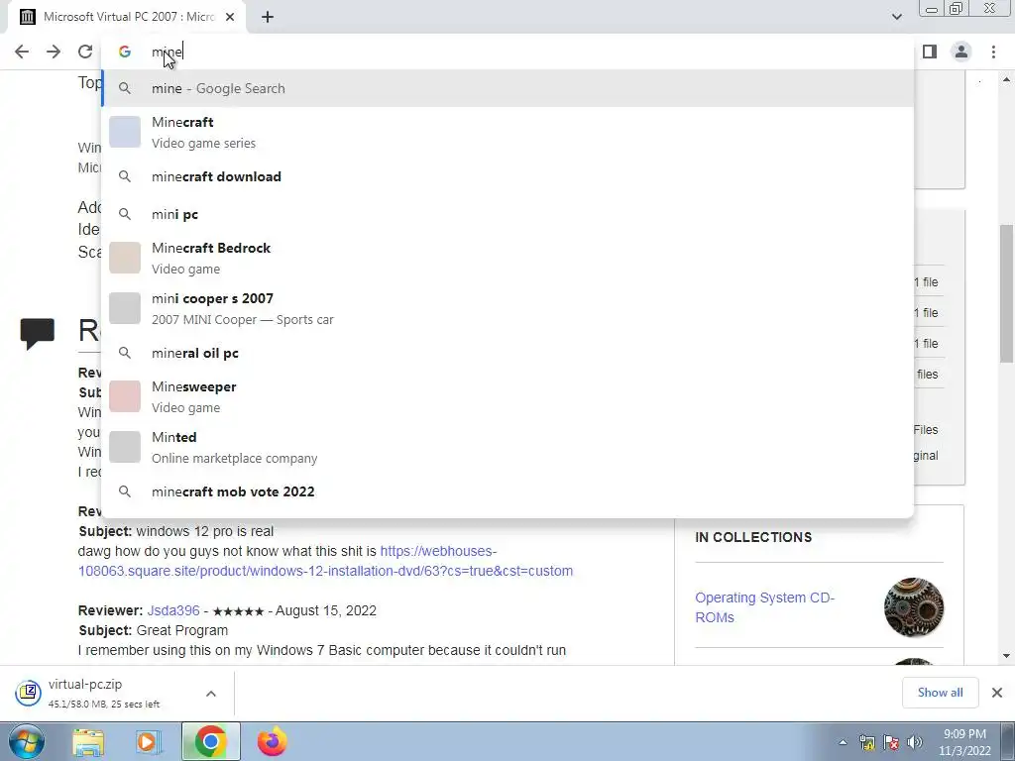Click Show all downloads button
Viewport: 1015px width, 761px height.
pyautogui.click(x=940, y=693)
